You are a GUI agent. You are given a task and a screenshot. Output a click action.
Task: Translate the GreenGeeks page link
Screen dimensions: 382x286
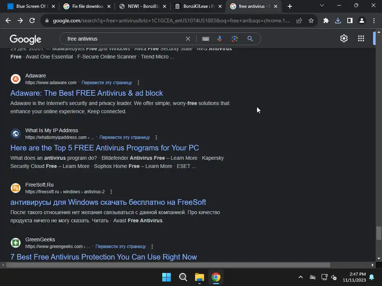[120, 247]
